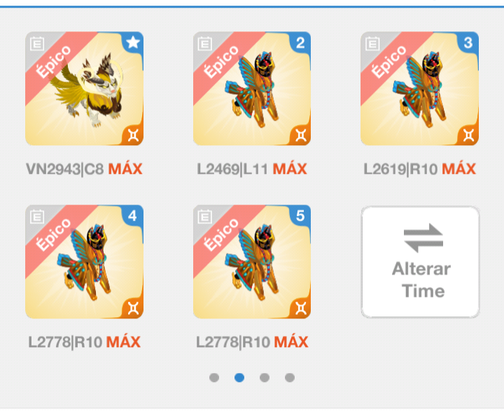Screen dimensions: 504x417
Task: Click the star leader badge on first card
Action: (133, 43)
